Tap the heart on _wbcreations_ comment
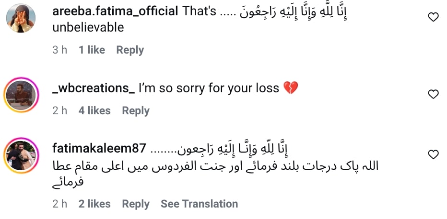This screenshot has width=447, height=219. 433,94
